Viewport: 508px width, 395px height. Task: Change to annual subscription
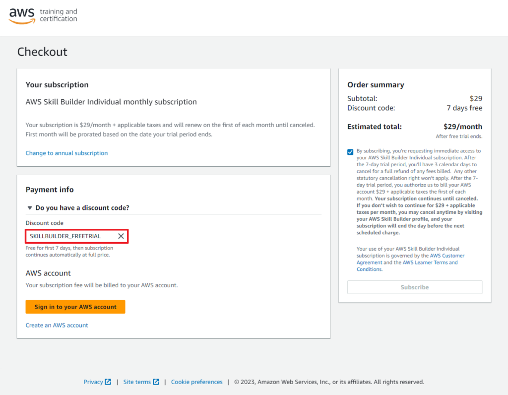pos(67,153)
